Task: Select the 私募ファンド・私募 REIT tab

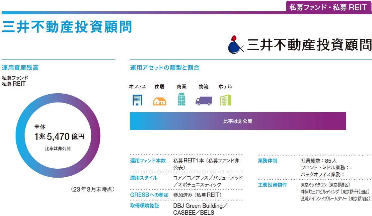Action: (x=328, y=7)
